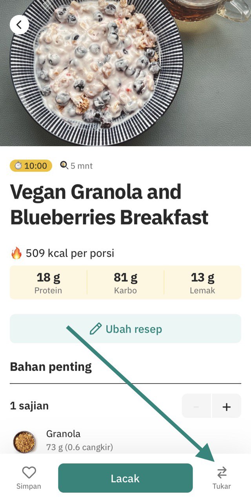This screenshot has width=251, height=503.
Task: Tap the Vegan Granola and Blueberries title
Action: coord(109,204)
